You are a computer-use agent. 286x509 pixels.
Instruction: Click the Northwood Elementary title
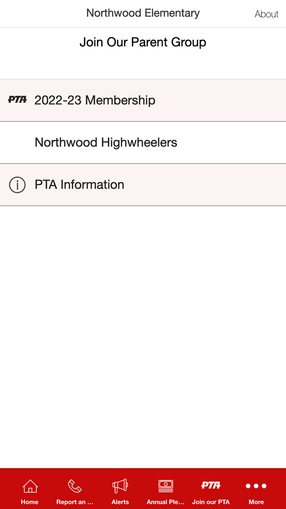143,13
